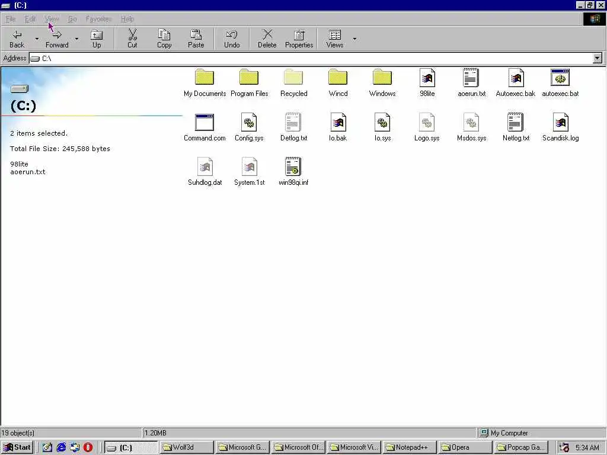
Task: Click the system tray icon beside clock
Action: point(564,448)
